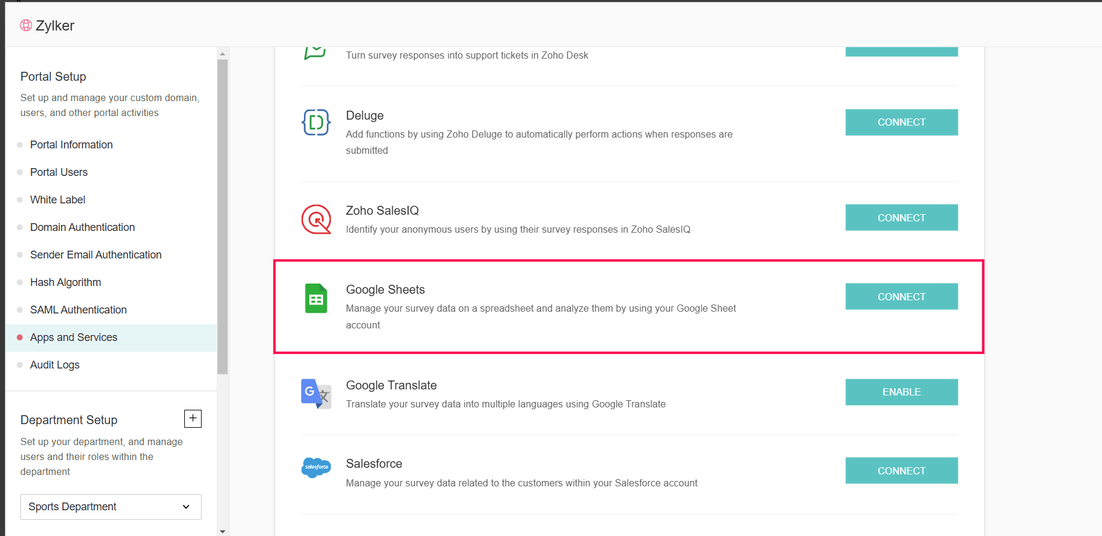Add a department with the plus icon
Image resolution: width=1102 pixels, height=536 pixels.
click(x=193, y=419)
